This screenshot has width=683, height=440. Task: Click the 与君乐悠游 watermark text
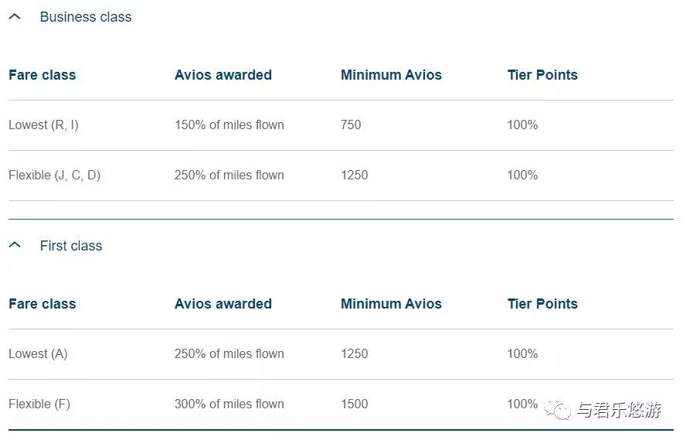tap(619, 410)
